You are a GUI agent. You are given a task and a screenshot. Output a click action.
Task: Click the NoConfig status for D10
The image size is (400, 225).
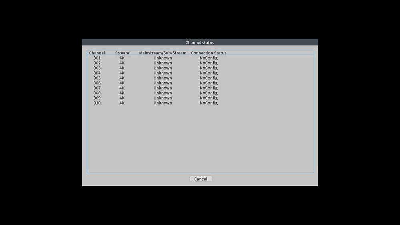click(208, 103)
